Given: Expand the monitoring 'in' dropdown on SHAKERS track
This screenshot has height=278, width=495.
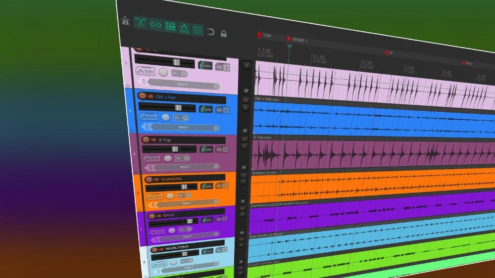Looking at the screenshot, I should coord(185,196).
